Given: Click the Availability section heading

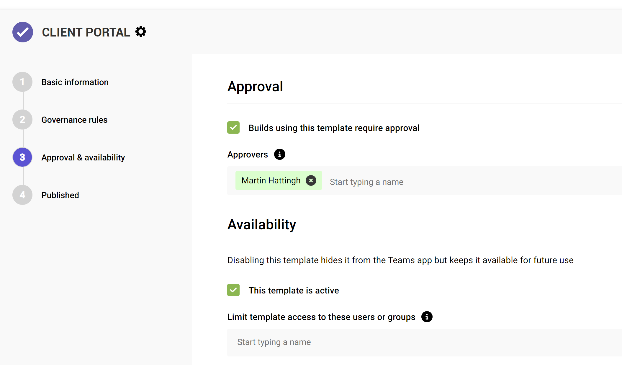Looking at the screenshot, I should coord(262,225).
